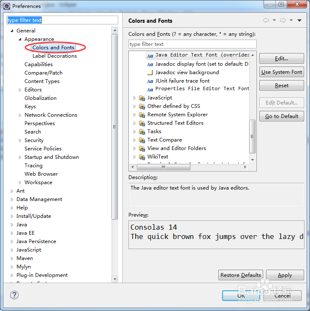Expand the Security preference node
Screen dimensions: 310x311
[20, 141]
